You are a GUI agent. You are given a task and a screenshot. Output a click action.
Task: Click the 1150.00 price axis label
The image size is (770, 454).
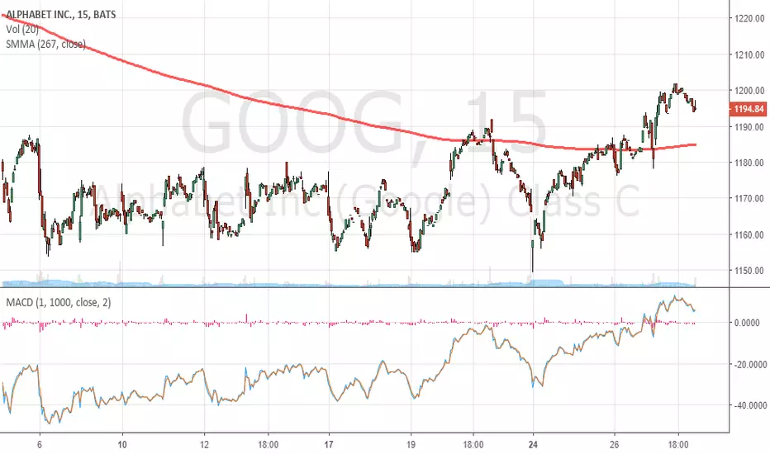coord(749,271)
